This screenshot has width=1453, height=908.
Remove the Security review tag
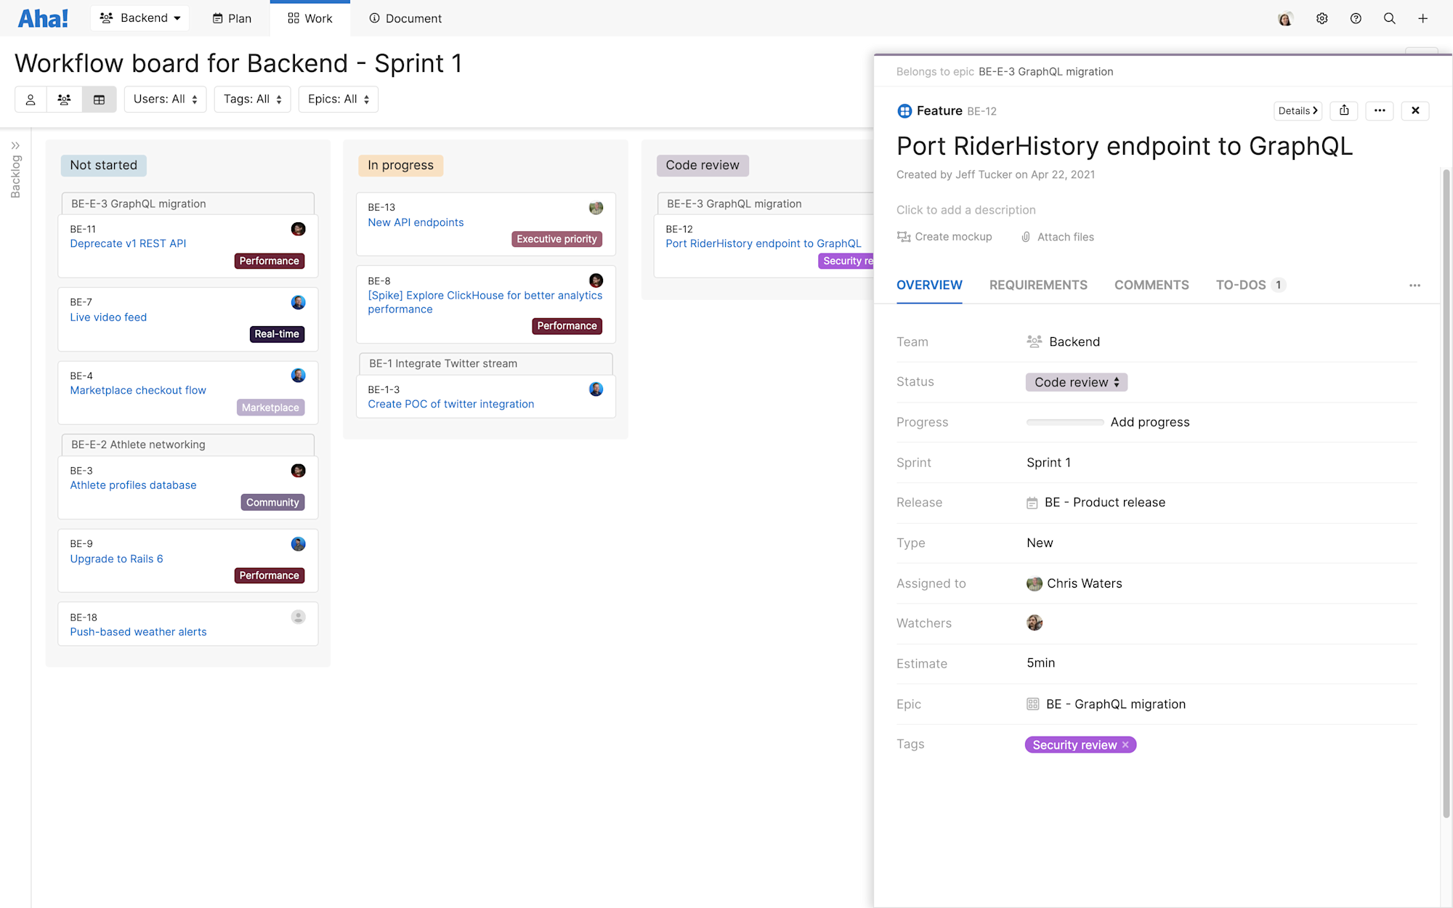(1125, 745)
